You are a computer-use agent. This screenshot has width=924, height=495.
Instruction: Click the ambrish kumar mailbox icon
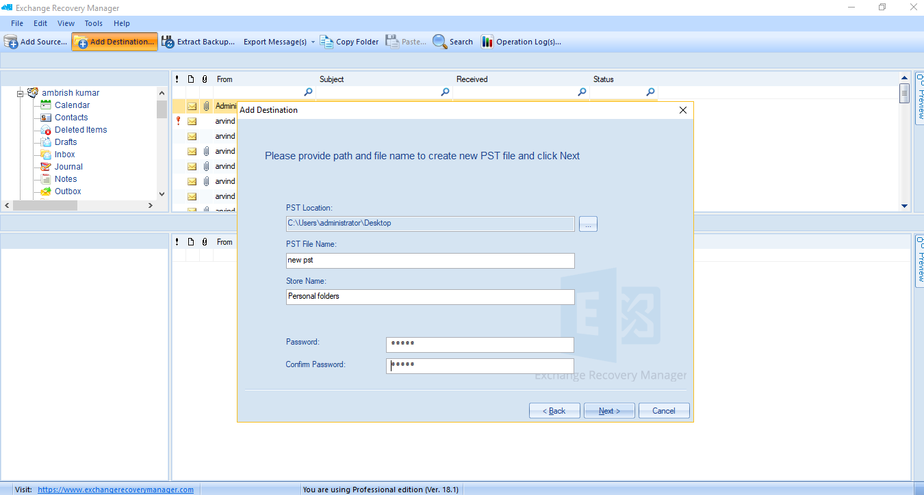tap(33, 92)
